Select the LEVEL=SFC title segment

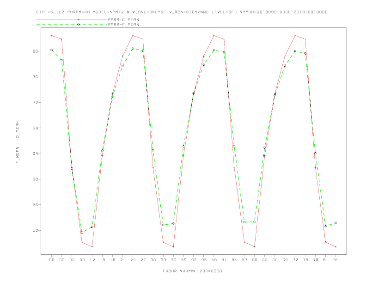coord(224,12)
